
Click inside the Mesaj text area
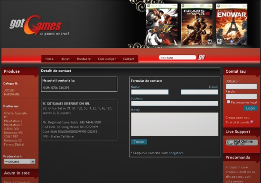(x=175, y=124)
